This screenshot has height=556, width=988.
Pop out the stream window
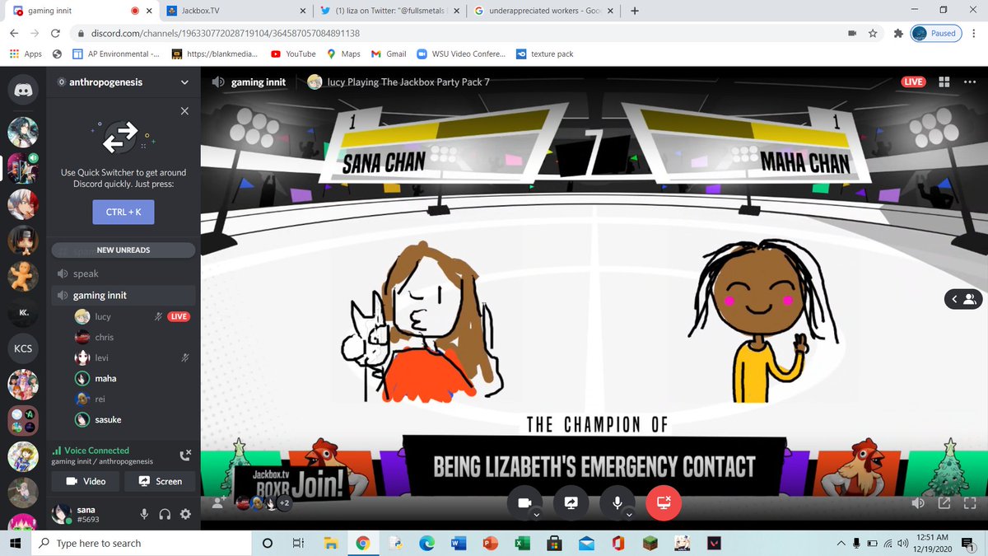click(x=944, y=503)
